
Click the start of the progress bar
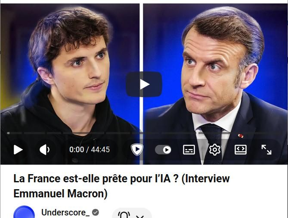pyautogui.click(x=8, y=133)
